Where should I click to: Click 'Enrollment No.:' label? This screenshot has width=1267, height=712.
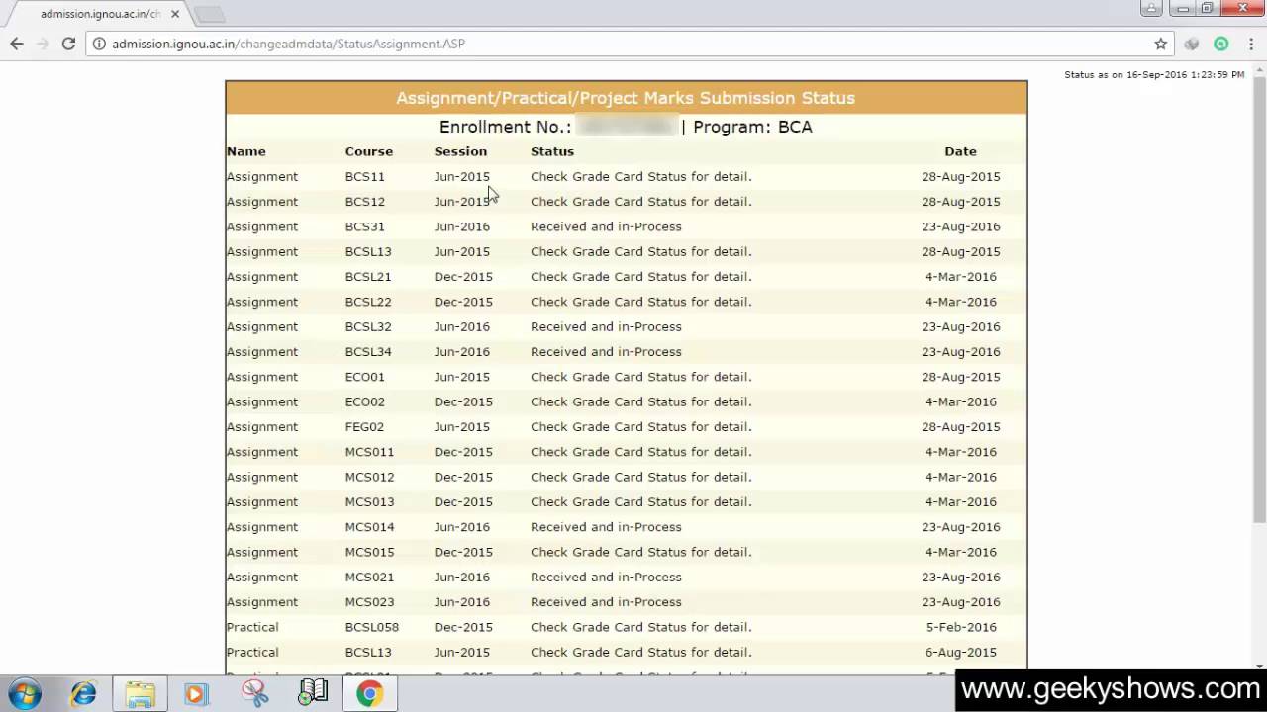(x=505, y=127)
